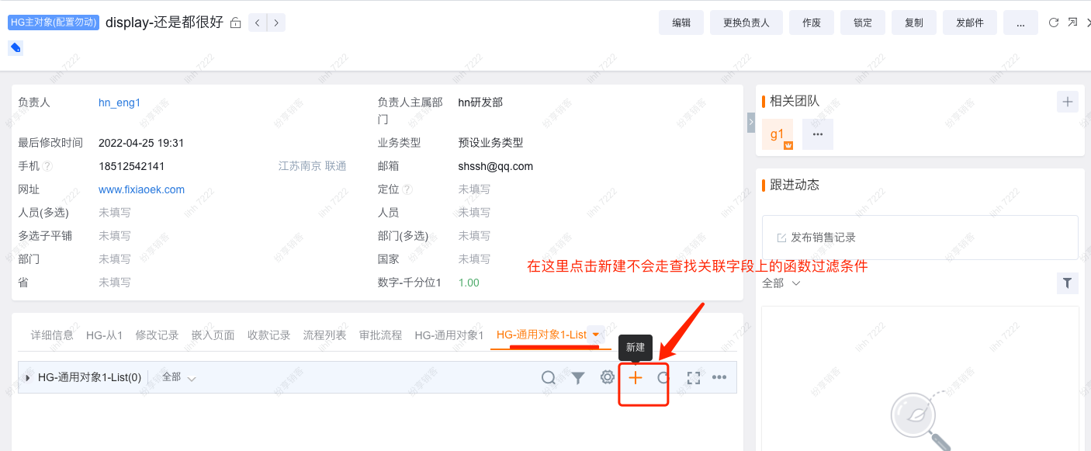Expand the list to fullscreen
The height and width of the screenshot is (451, 1091).
click(694, 378)
